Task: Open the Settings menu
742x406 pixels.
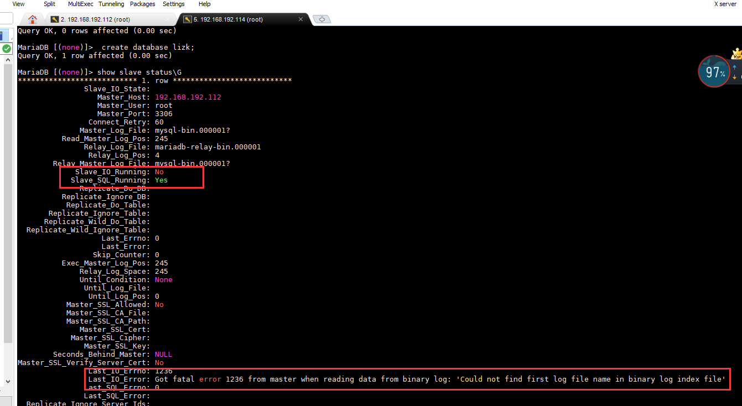Action: 174,4
